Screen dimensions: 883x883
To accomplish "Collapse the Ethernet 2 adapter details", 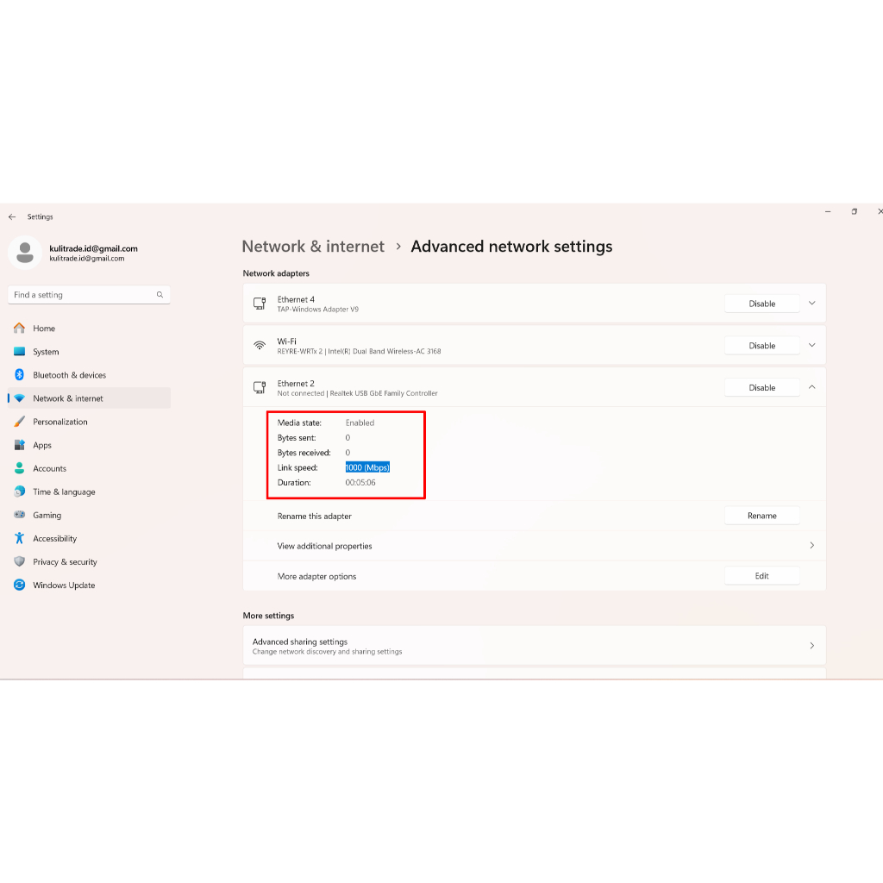I will (812, 387).
